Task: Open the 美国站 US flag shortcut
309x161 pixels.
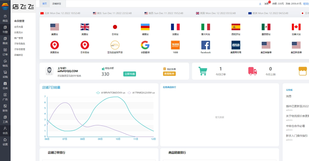Action: point(55,27)
